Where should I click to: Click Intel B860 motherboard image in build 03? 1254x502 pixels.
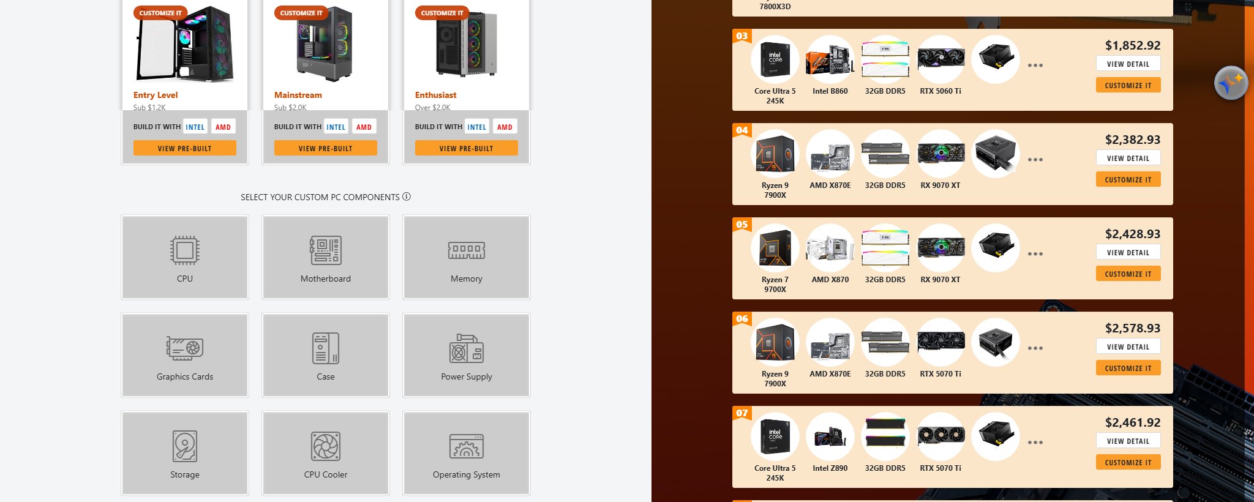[830, 59]
